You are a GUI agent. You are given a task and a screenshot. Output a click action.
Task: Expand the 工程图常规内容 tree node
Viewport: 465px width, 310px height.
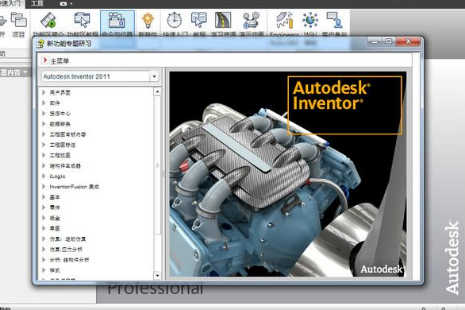[44, 134]
